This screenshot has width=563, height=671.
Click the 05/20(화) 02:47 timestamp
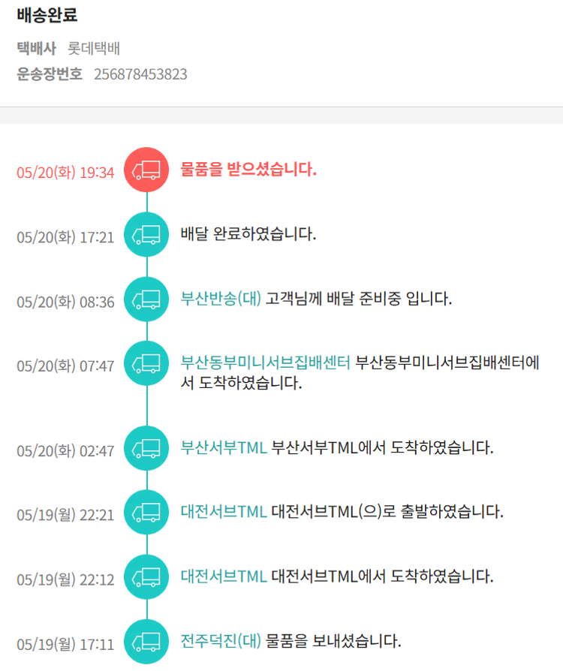[x=65, y=451]
